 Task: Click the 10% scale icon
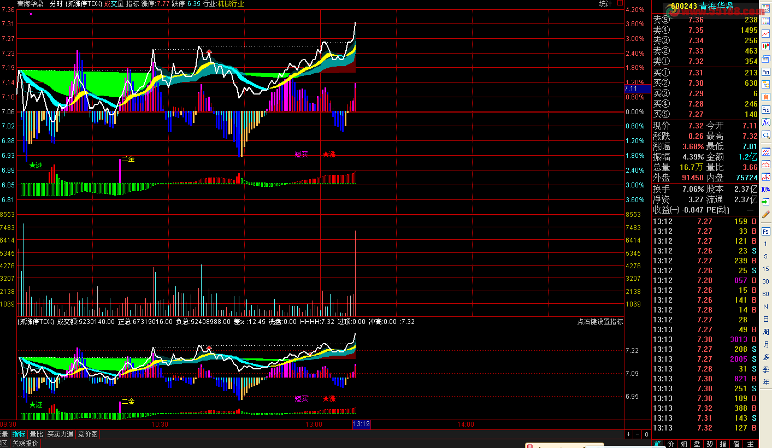point(766,190)
